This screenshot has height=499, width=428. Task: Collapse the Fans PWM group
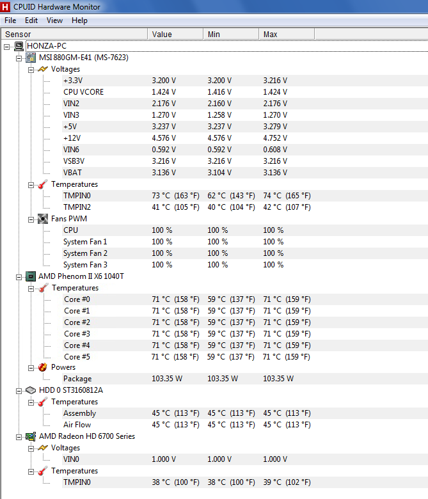[x=31, y=219]
